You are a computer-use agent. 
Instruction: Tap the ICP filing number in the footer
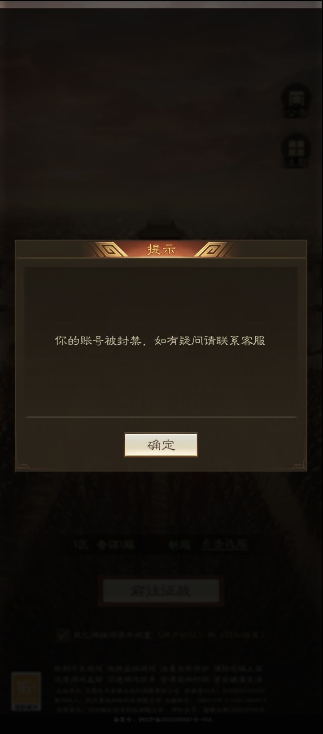point(161,720)
